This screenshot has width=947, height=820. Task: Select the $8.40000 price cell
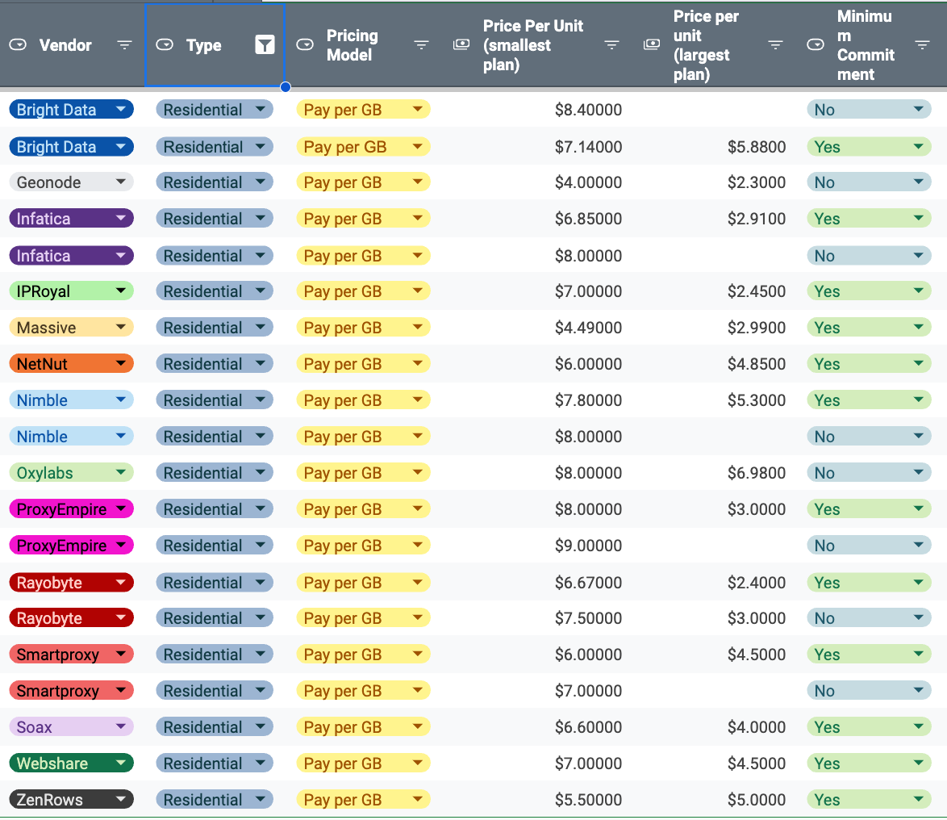(588, 110)
